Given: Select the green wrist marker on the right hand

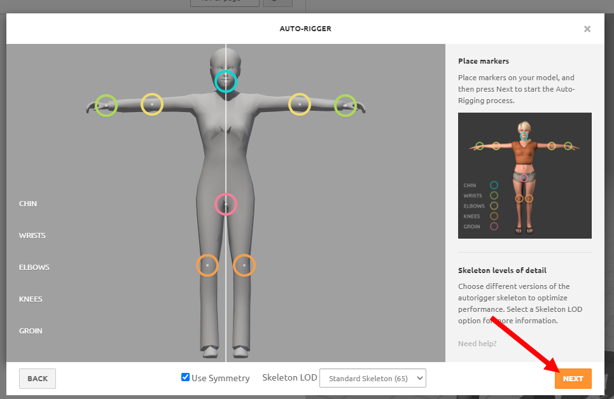Looking at the screenshot, I should pyautogui.click(x=345, y=106).
